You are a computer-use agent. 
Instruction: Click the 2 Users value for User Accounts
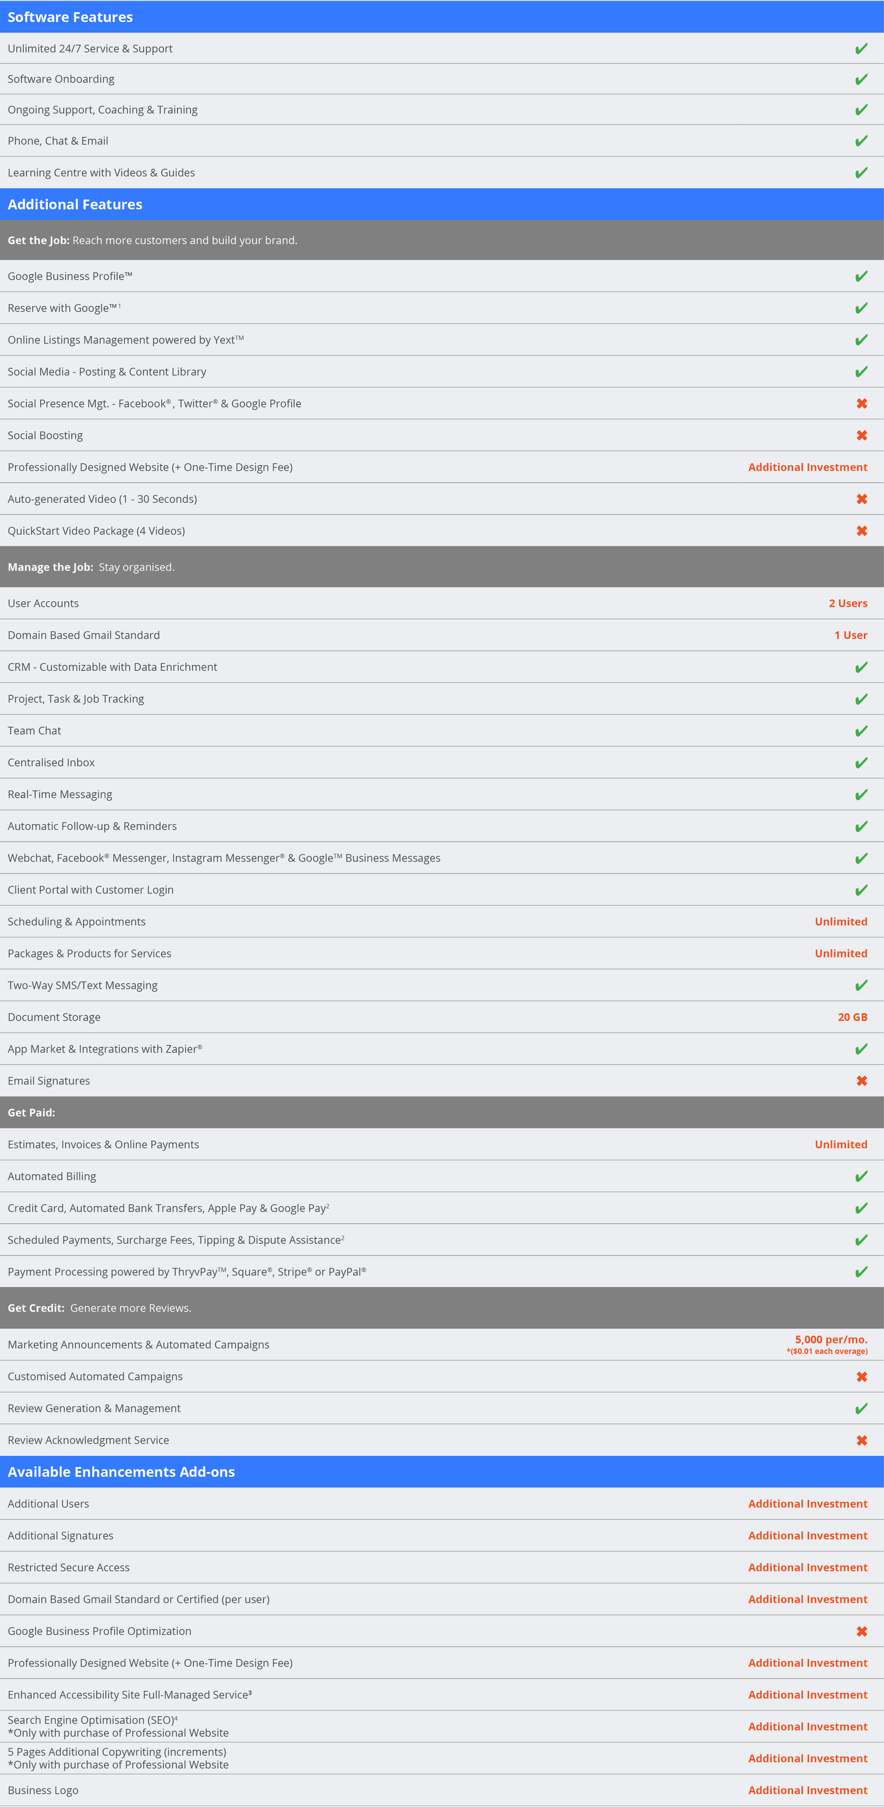pyautogui.click(x=848, y=604)
